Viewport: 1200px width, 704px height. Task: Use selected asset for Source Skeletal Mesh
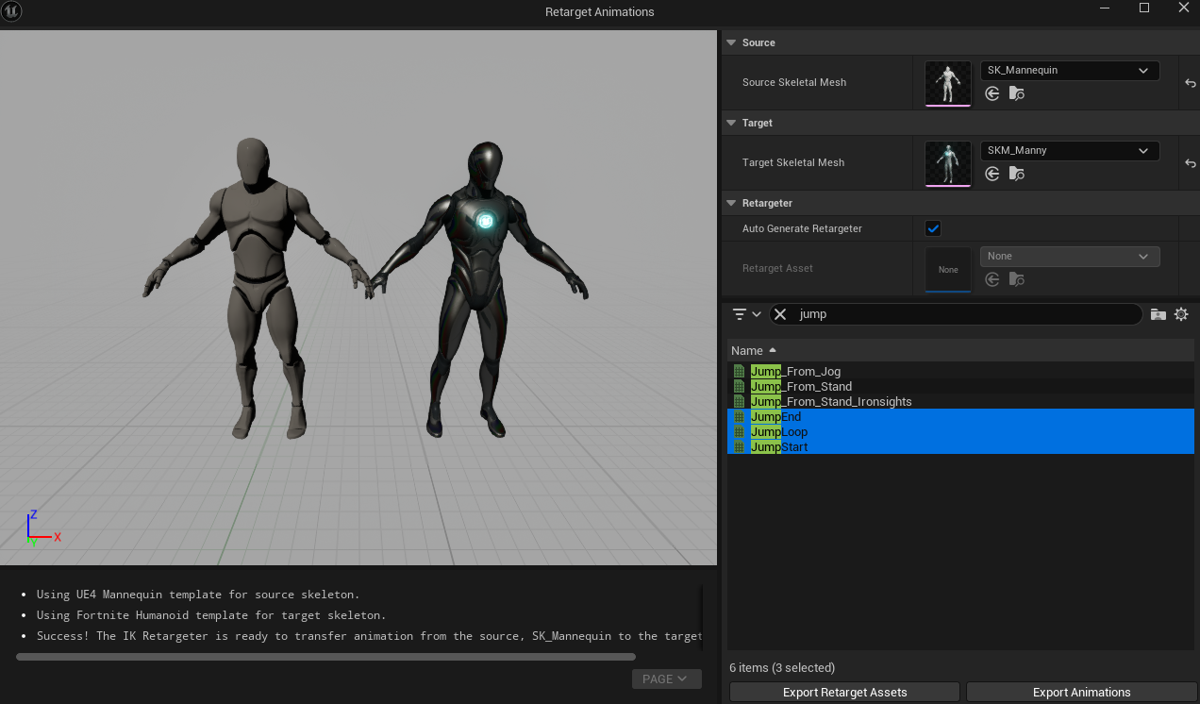pyautogui.click(x=992, y=93)
